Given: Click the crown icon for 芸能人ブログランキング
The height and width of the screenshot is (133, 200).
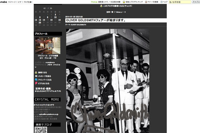Looking at the screenshot, I should tap(124, 2).
